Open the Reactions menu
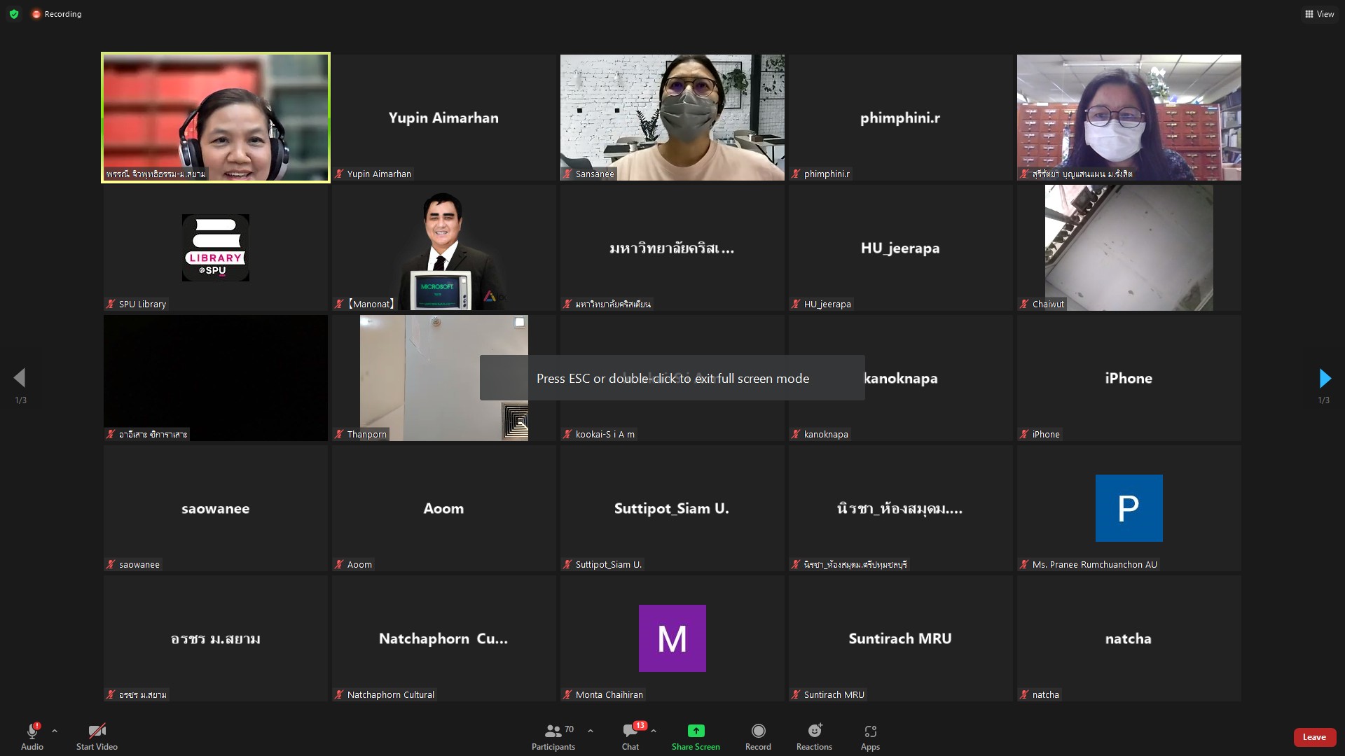 click(814, 731)
